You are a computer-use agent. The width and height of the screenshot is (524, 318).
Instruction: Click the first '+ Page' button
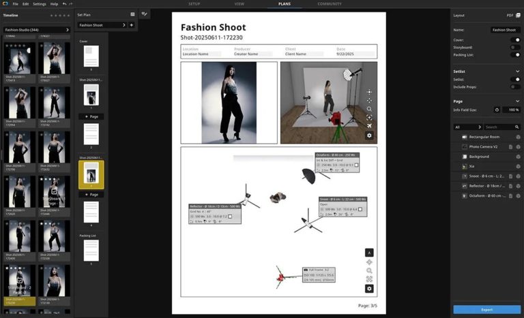click(x=91, y=116)
